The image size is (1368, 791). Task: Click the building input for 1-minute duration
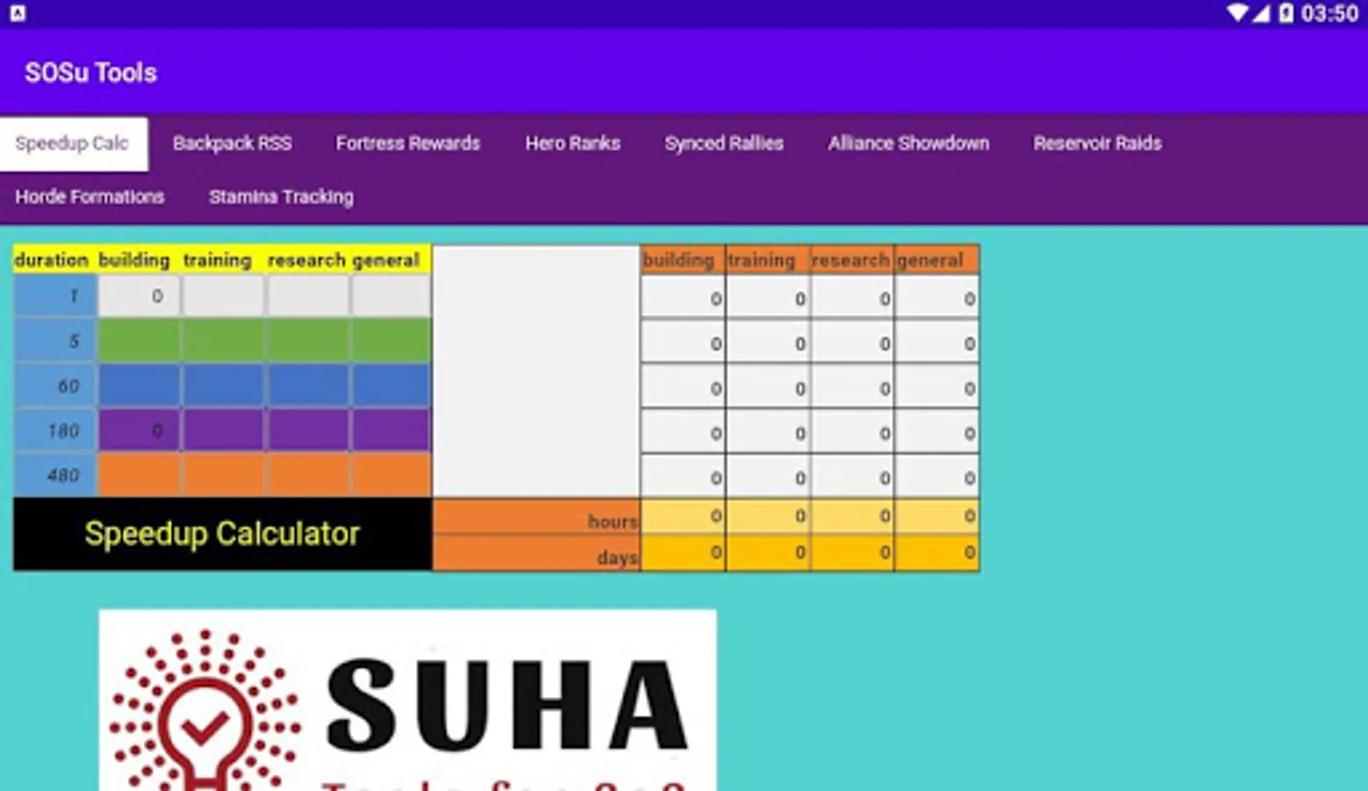[x=139, y=296]
